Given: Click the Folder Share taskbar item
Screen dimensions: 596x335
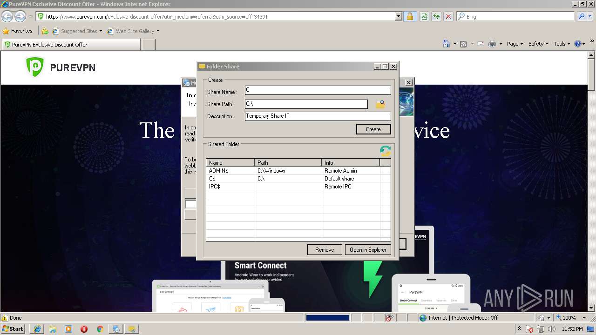Looking at the screenshot, I should [x=132, y=329].
